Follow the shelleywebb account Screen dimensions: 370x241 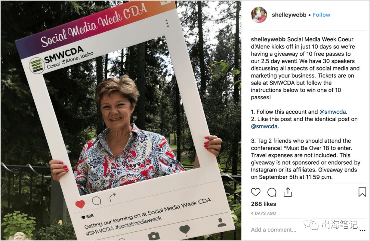(321, 15)
